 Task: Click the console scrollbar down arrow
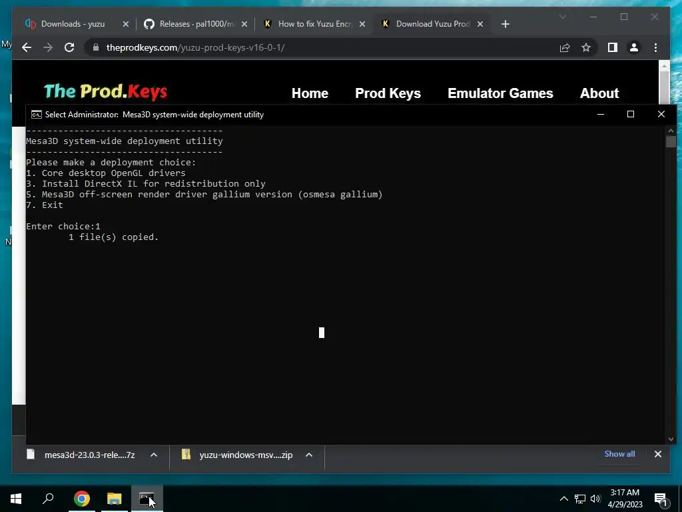tap(671, 439)
